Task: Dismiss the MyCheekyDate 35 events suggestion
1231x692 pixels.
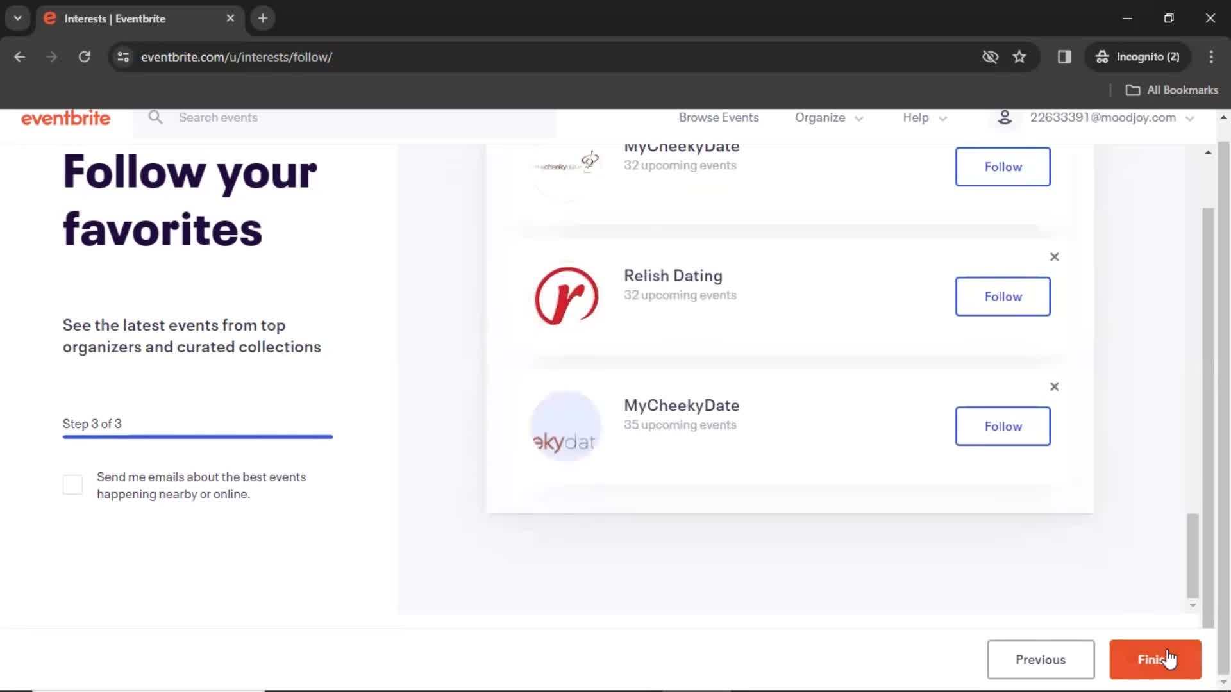Action: (1054, 387)
